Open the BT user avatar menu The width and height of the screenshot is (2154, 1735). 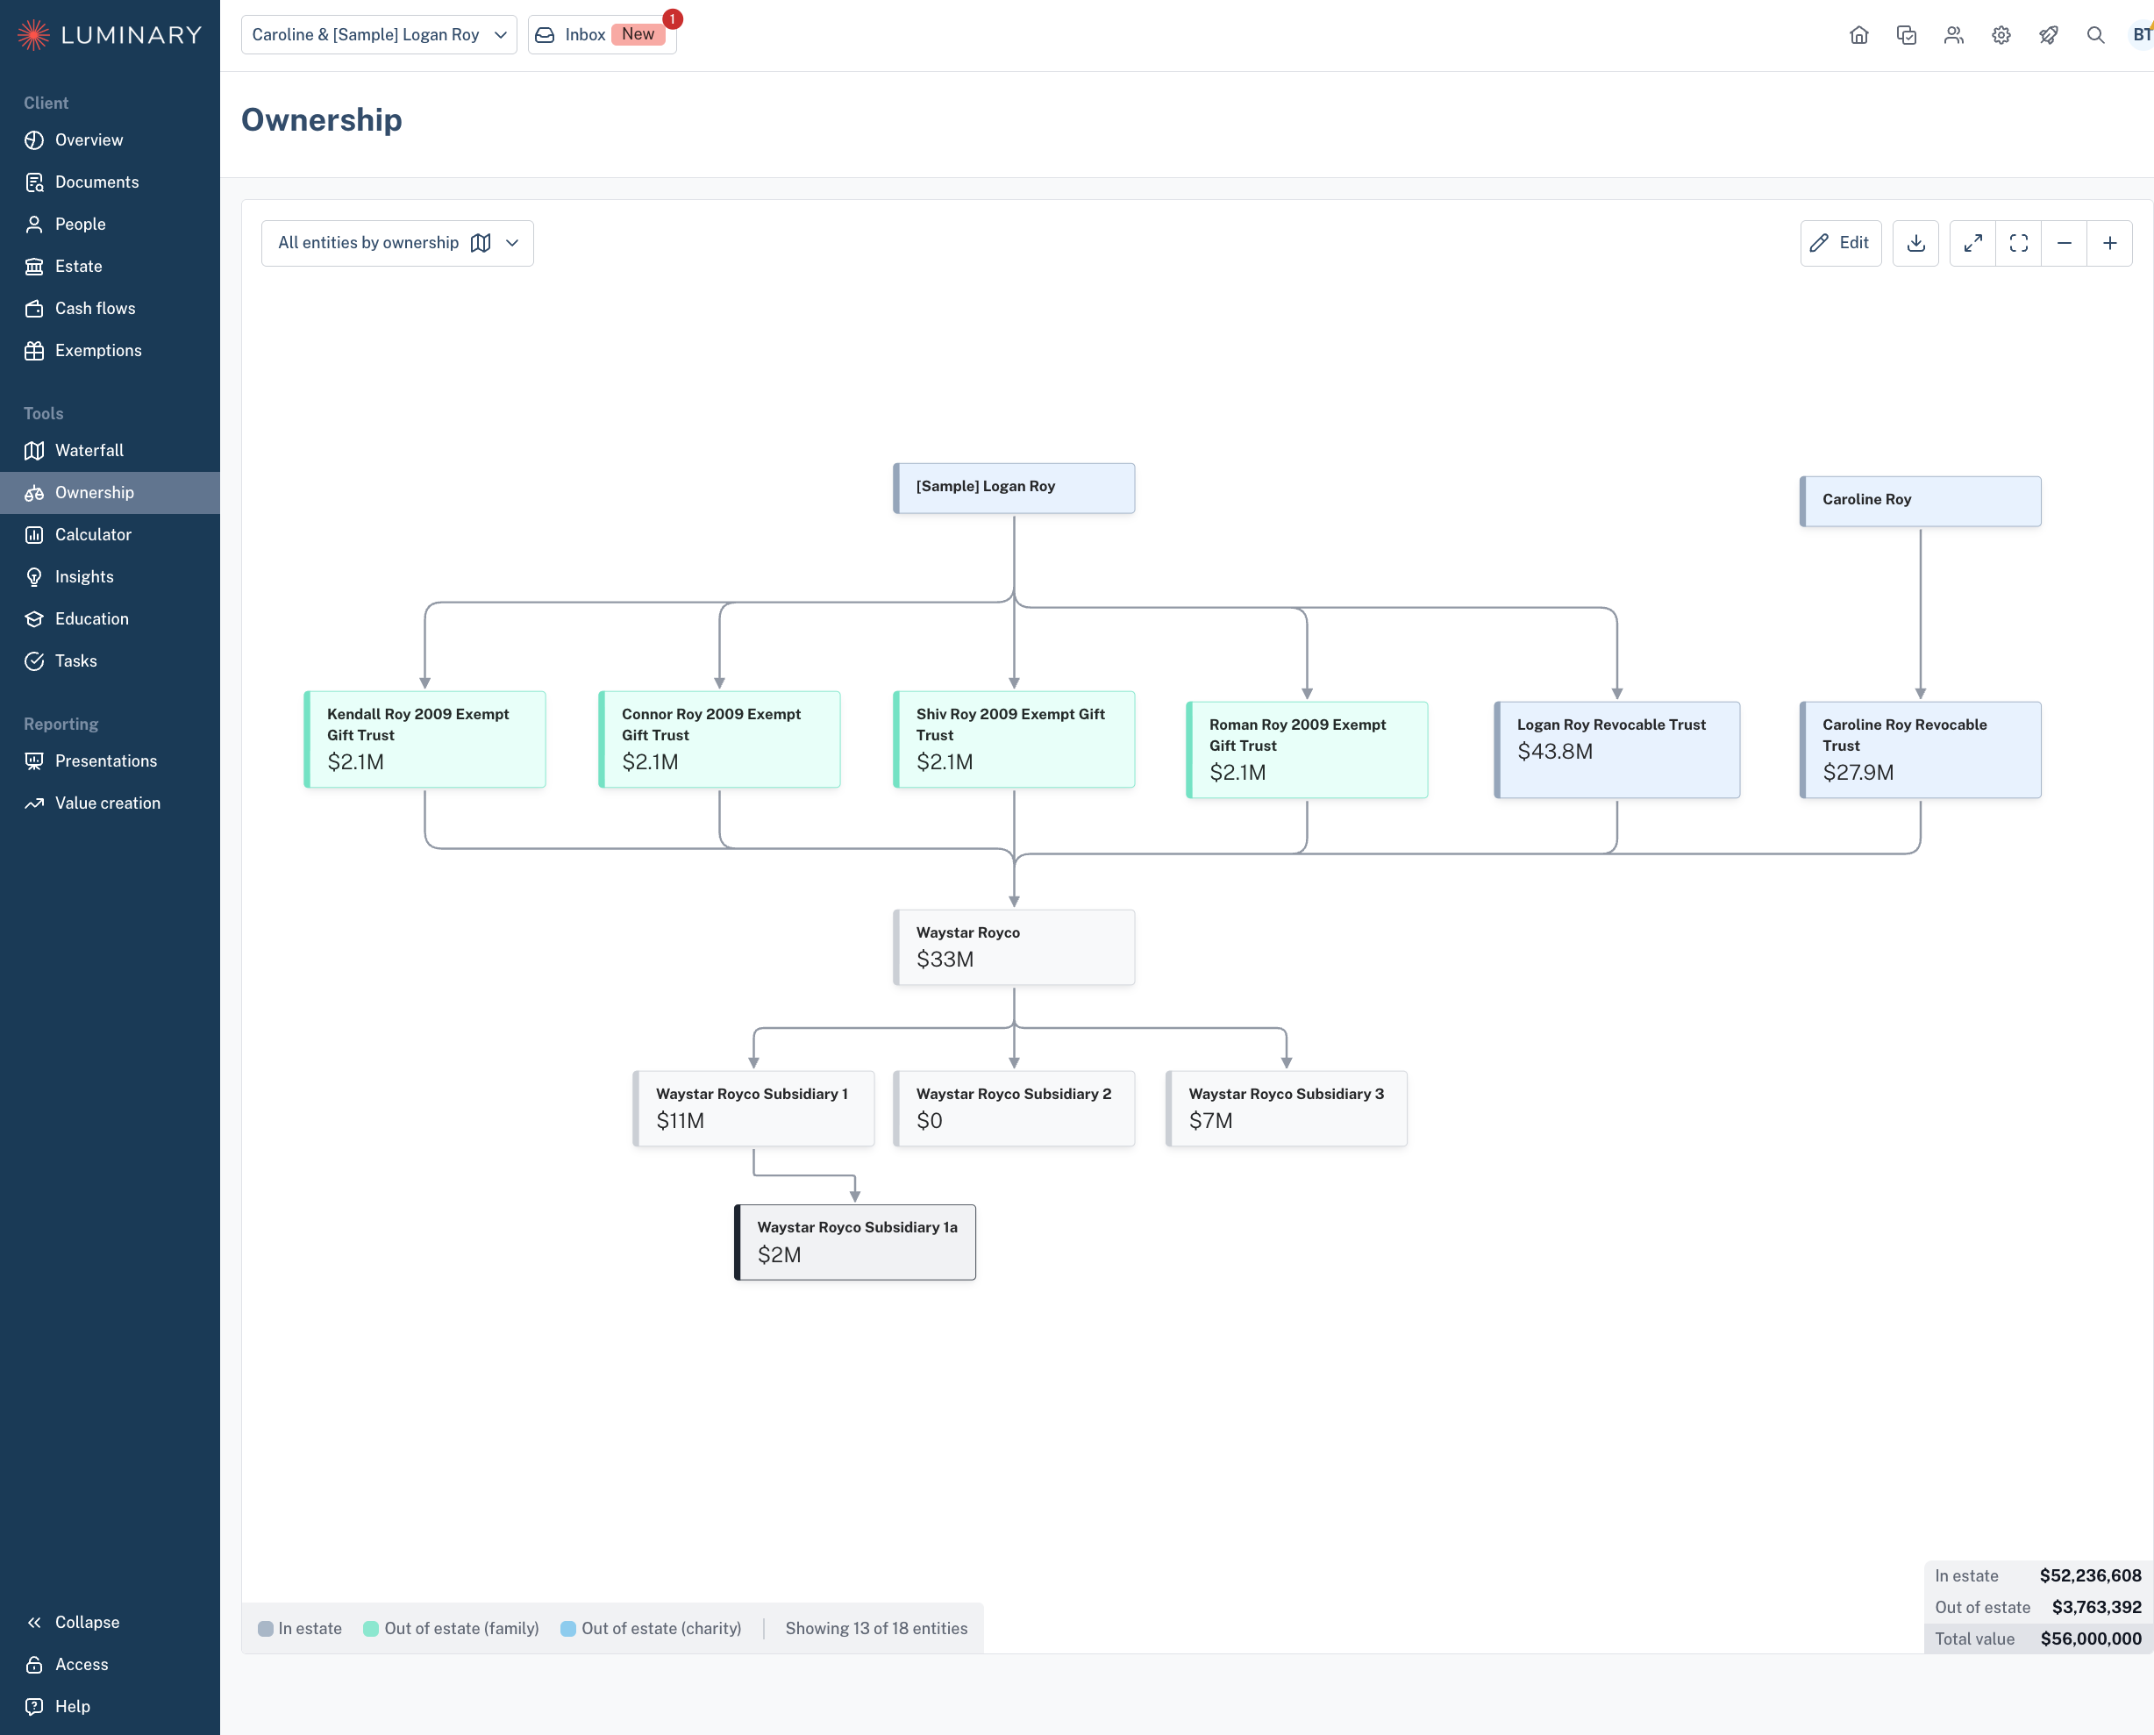point(2141,35)
